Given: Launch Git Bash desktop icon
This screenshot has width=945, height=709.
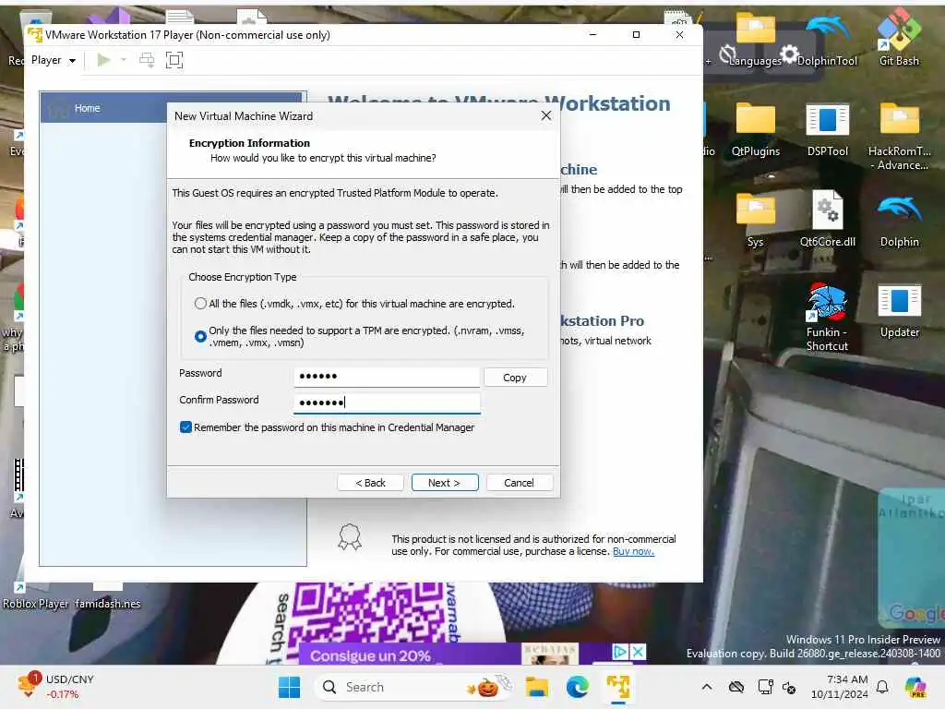Looking at the screenshot, I should [899, 36].
